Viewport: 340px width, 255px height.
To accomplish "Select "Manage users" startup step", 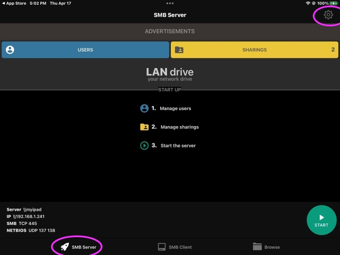I will point(175,108).
